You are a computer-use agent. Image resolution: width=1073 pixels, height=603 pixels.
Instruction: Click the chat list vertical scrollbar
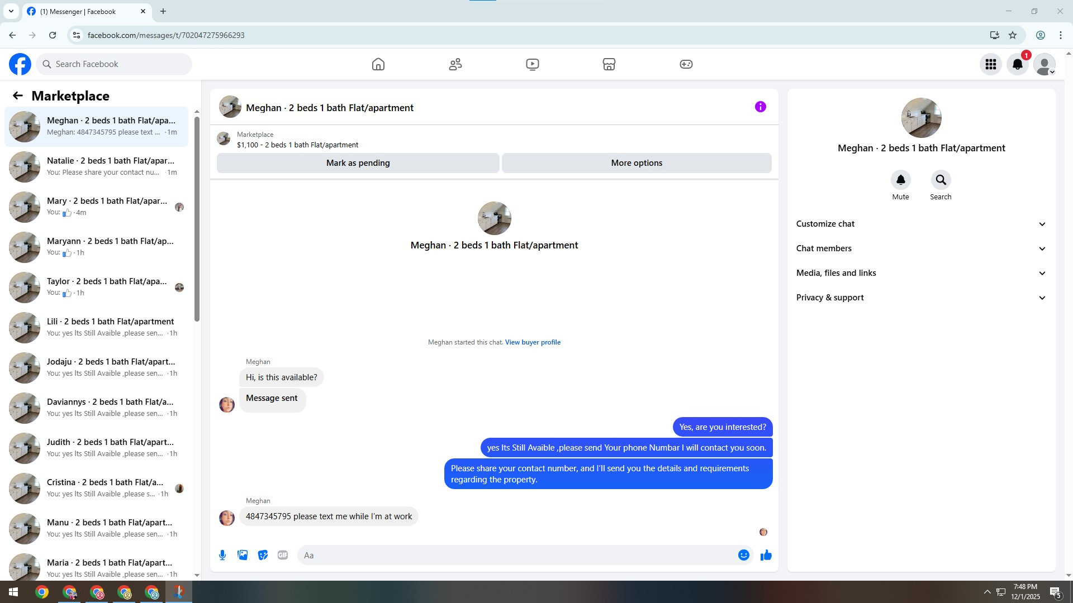point(197,219)
